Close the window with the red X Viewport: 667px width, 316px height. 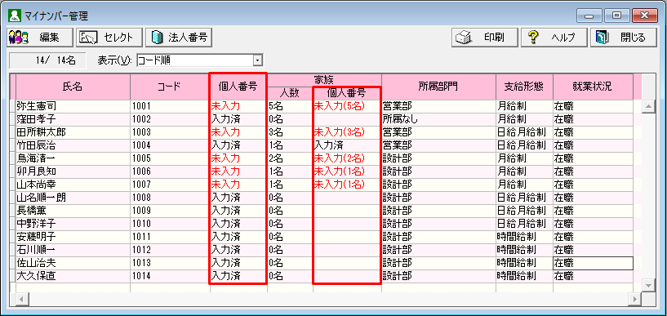pyautogui.click(x=644, y=16)
